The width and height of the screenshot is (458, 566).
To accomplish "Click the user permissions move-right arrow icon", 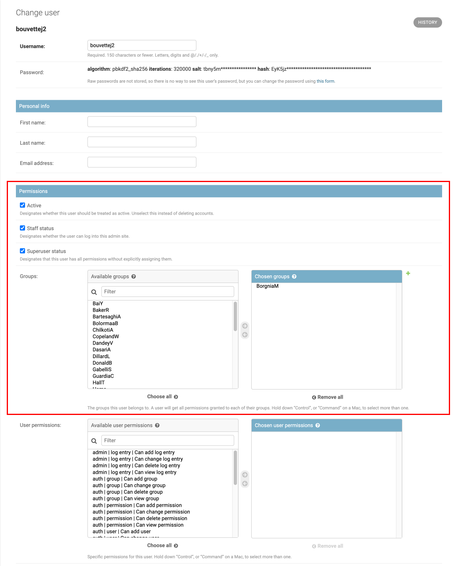I will point(245,475).
